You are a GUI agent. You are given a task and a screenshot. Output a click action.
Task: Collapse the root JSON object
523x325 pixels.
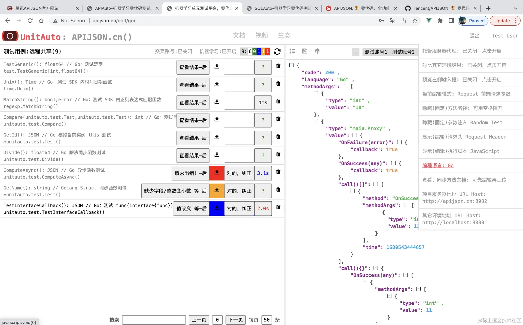(291, 65)
